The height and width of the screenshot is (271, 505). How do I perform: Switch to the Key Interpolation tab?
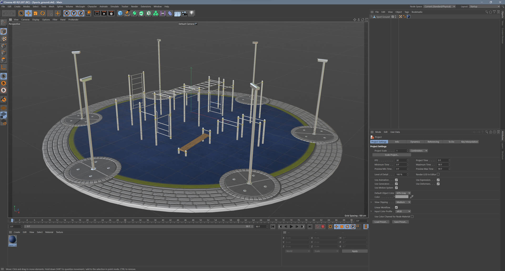469,142
